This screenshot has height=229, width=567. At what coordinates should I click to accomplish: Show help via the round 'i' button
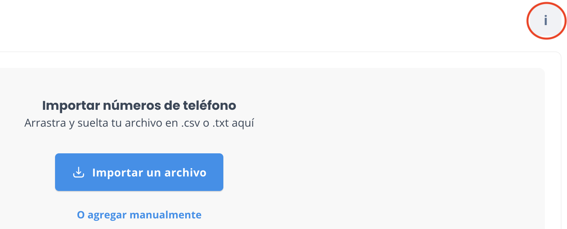545,20
